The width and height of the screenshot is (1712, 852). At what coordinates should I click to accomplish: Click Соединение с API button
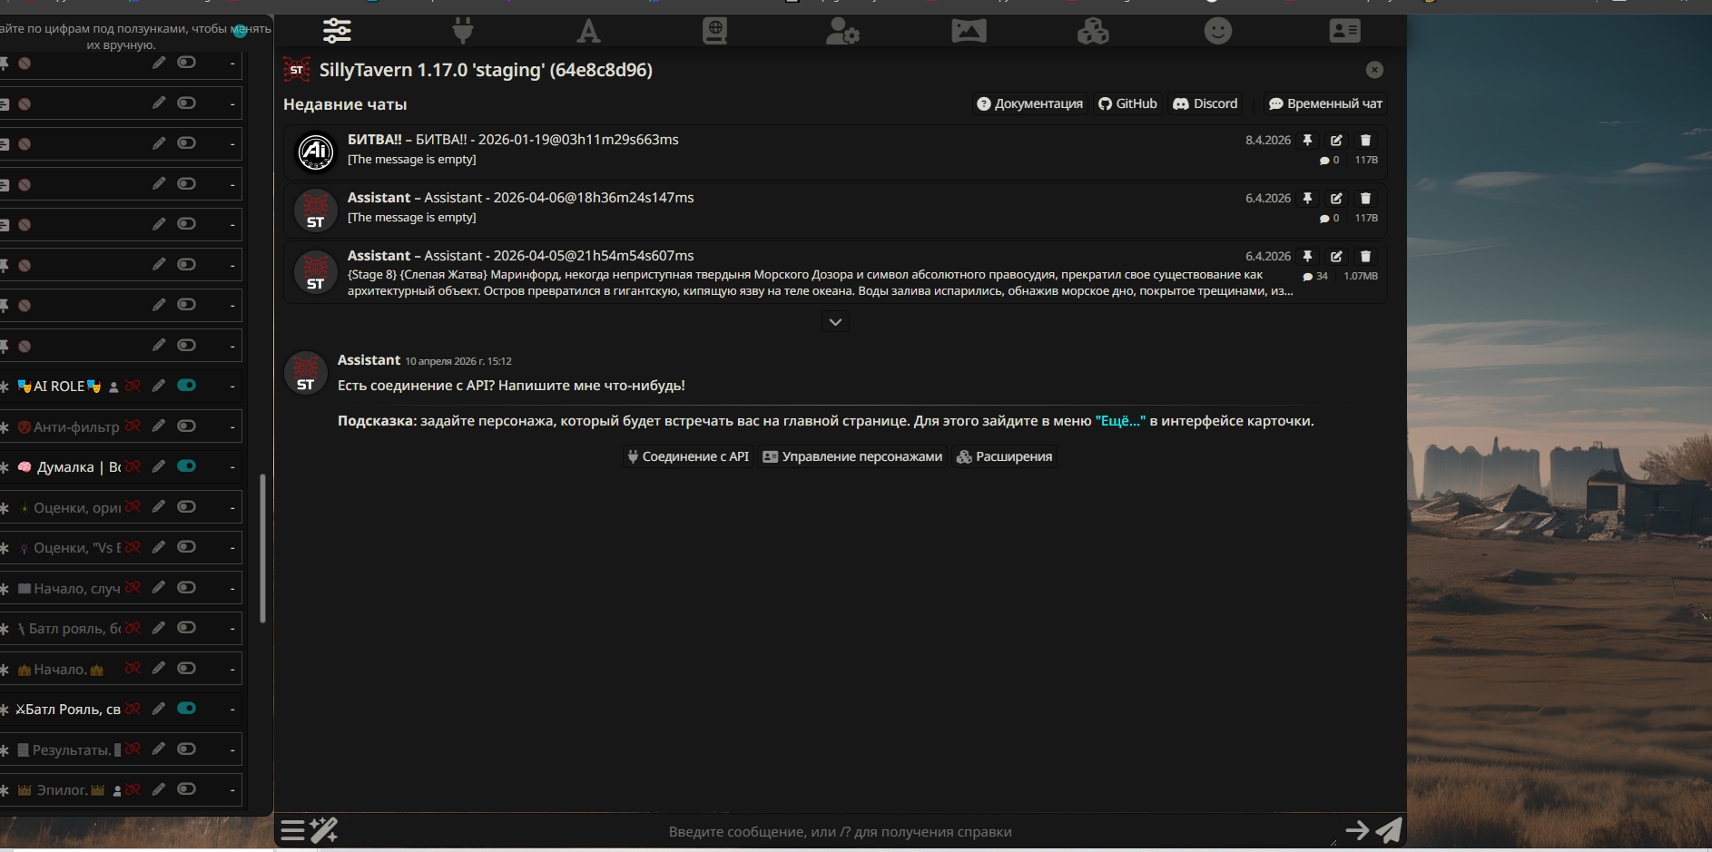click(x=688, y=456)
